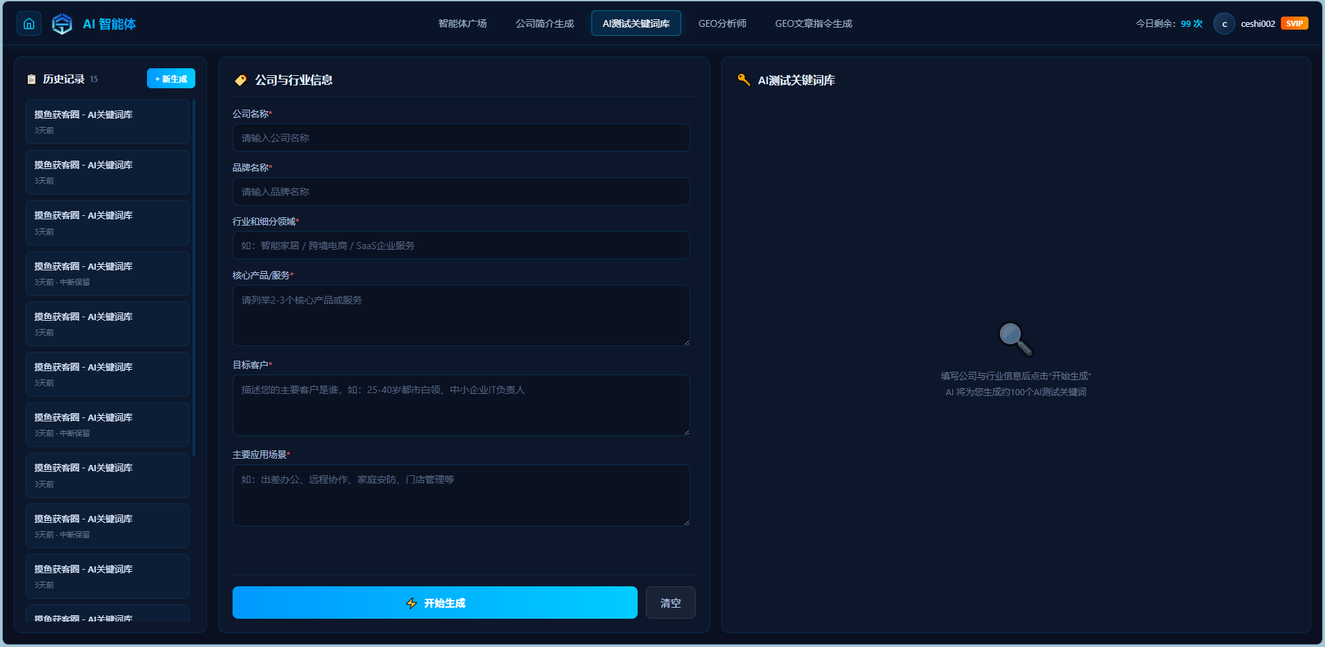Viewport: 1325px width, 647px height.
Task: Click inside the 目标客户 text area
Action: click(x=461, y=406)
